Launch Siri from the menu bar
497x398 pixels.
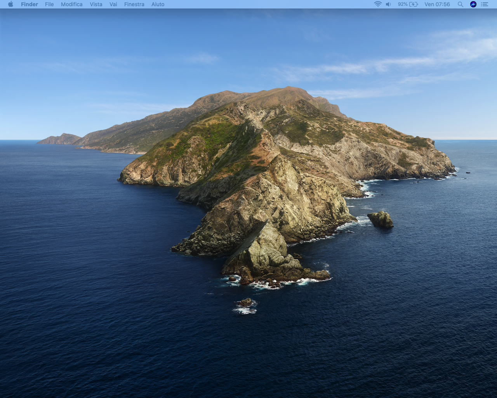(473, 4)
